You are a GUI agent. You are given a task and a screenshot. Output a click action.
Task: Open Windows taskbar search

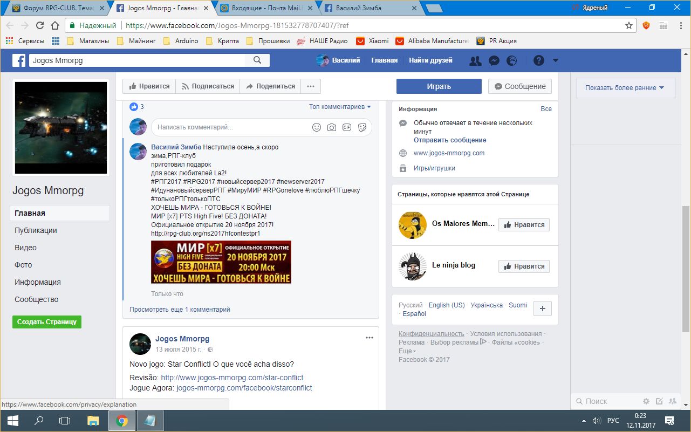click(x=39, y=421)
